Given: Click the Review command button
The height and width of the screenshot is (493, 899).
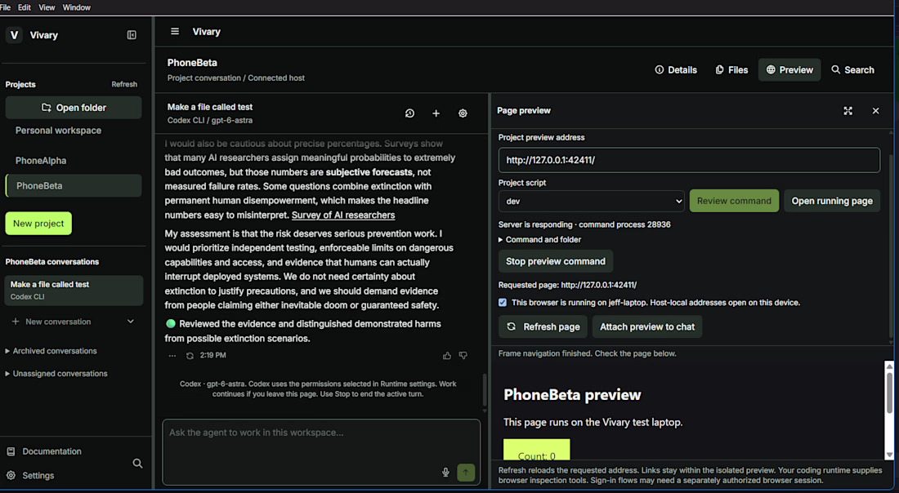Looking at the screenshot, I should [734, 201].
